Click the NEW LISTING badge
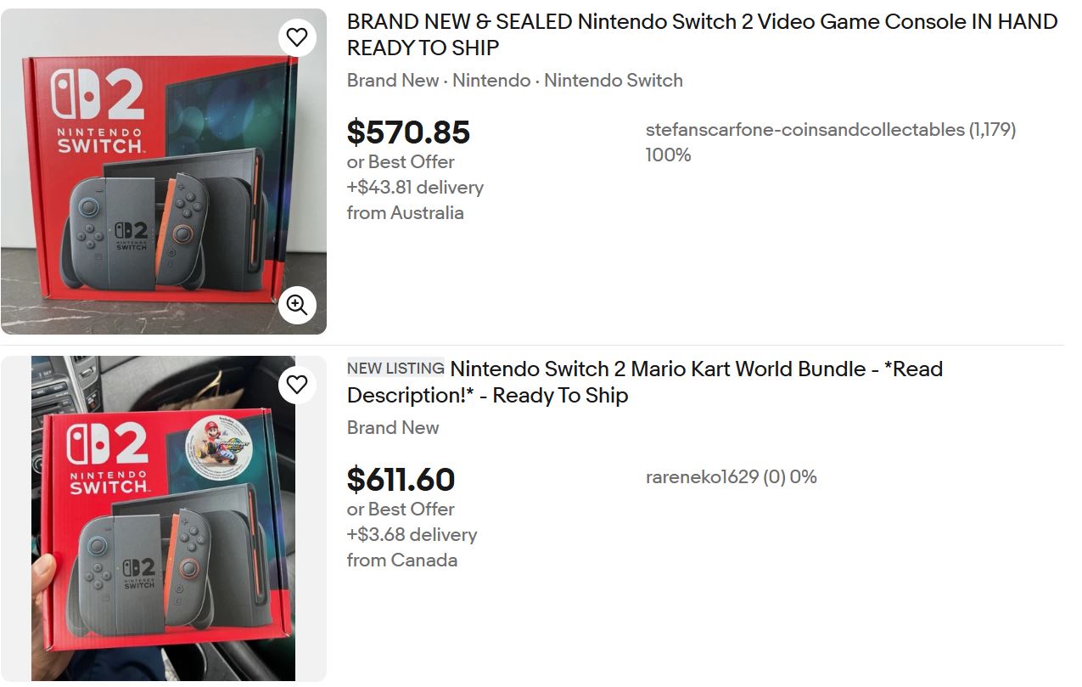The height and width of the screenshot is (687, 1082). click(x=395, y=369)
